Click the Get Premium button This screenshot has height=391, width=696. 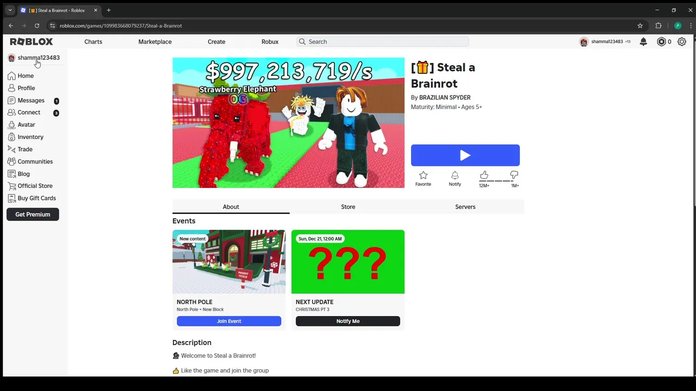coord(33,215)
